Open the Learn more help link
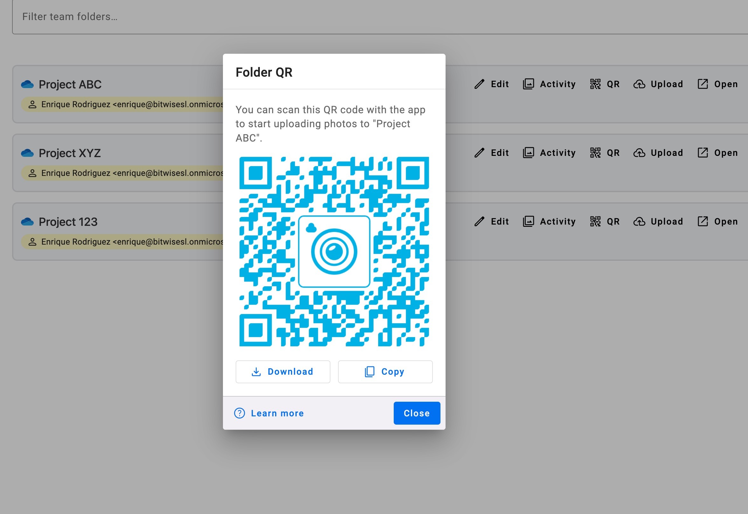 [277, 413]
